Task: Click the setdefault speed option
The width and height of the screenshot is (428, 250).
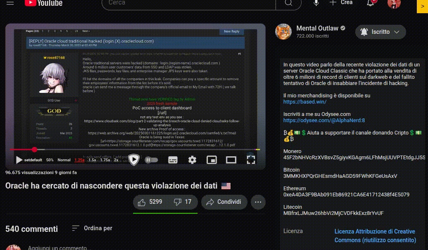Action: coord(33,160)
